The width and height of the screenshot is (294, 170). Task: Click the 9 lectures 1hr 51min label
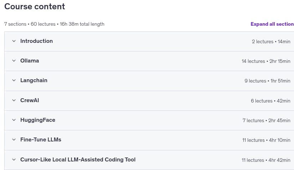267,81
